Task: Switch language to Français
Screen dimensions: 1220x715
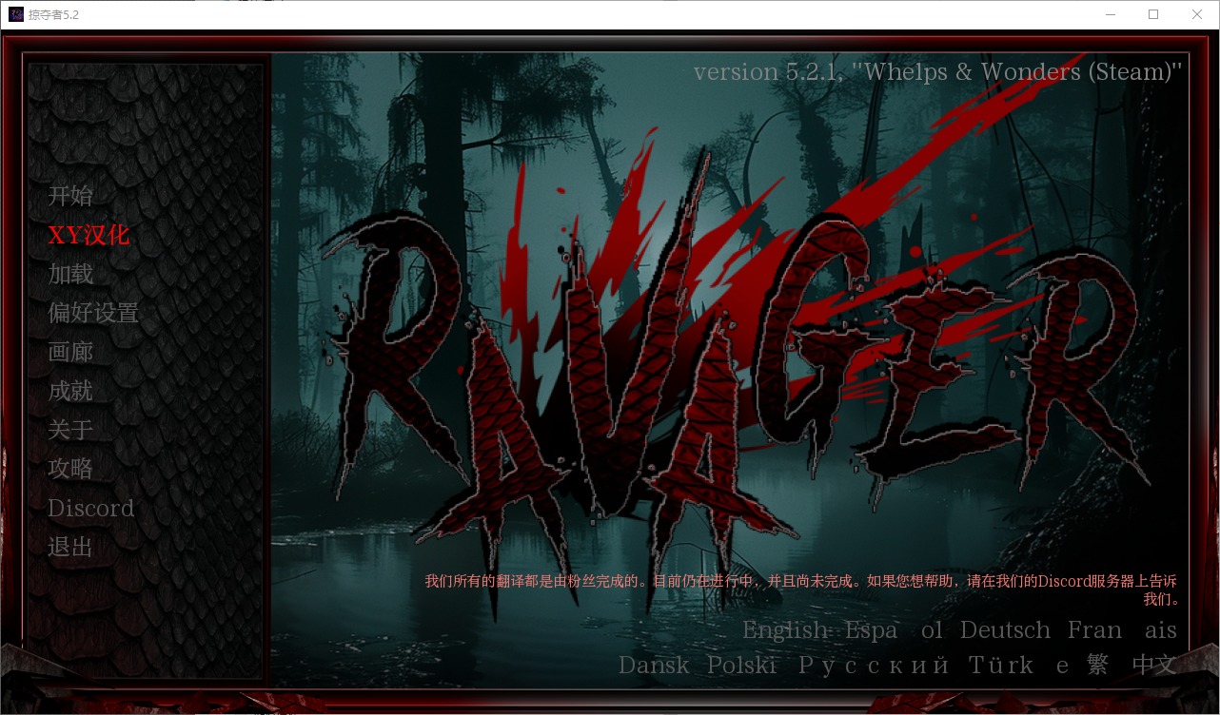Action: [x=1122, y=630]
